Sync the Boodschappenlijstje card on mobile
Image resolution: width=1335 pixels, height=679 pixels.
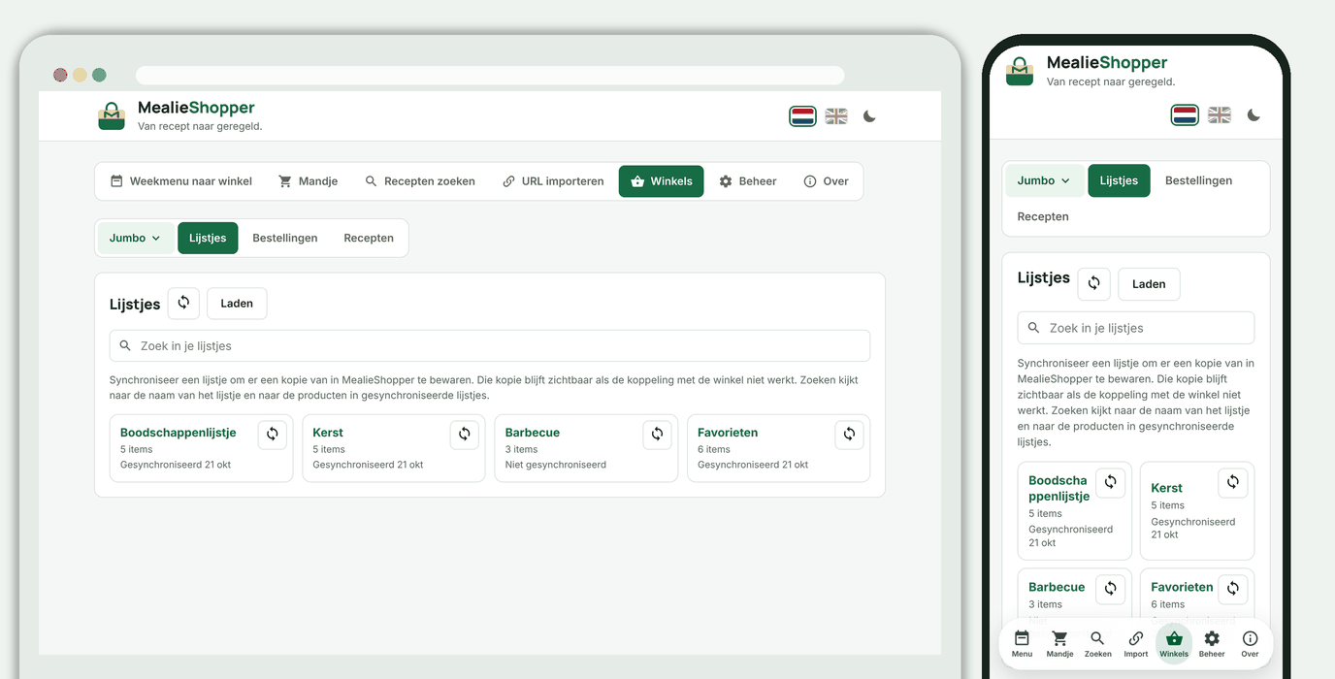tap(1111, 482)
